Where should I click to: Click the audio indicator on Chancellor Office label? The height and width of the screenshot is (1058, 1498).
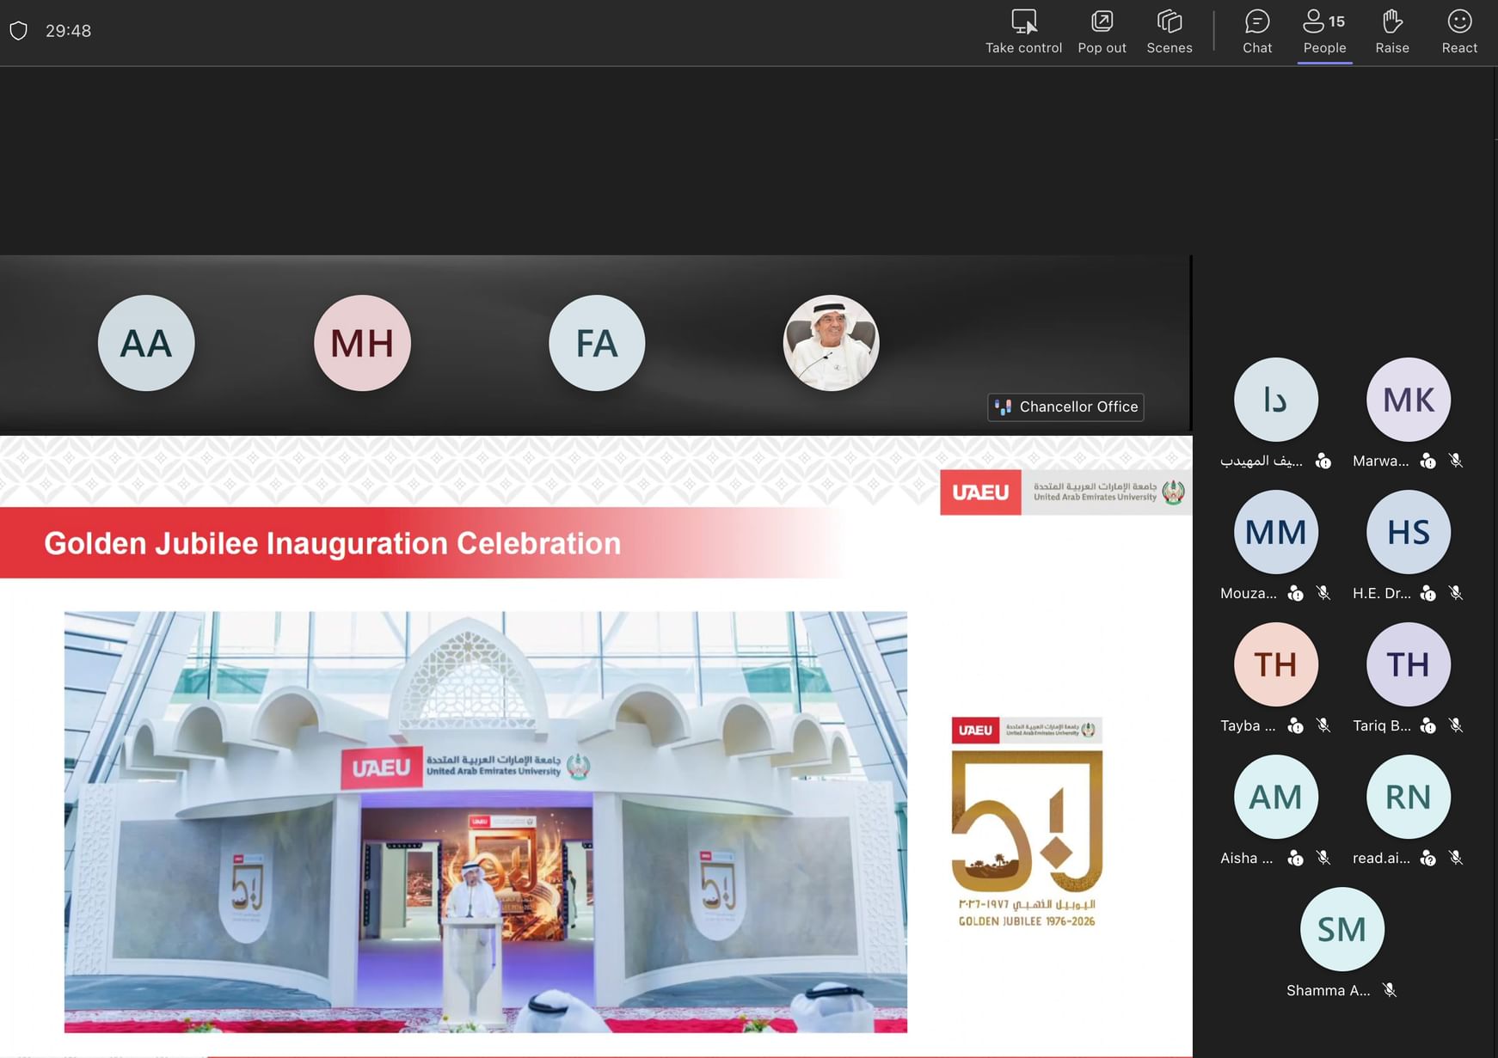1003,407
